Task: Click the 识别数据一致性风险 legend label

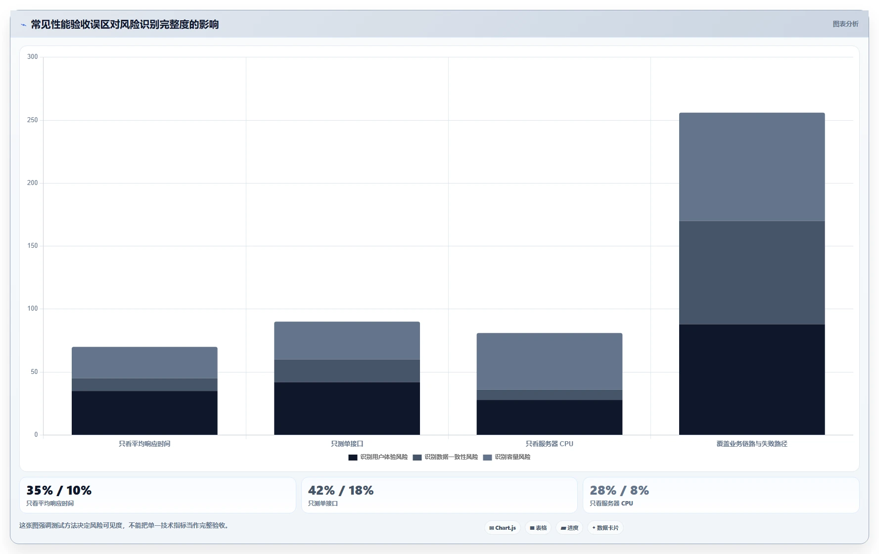Action: pos(451,457)
